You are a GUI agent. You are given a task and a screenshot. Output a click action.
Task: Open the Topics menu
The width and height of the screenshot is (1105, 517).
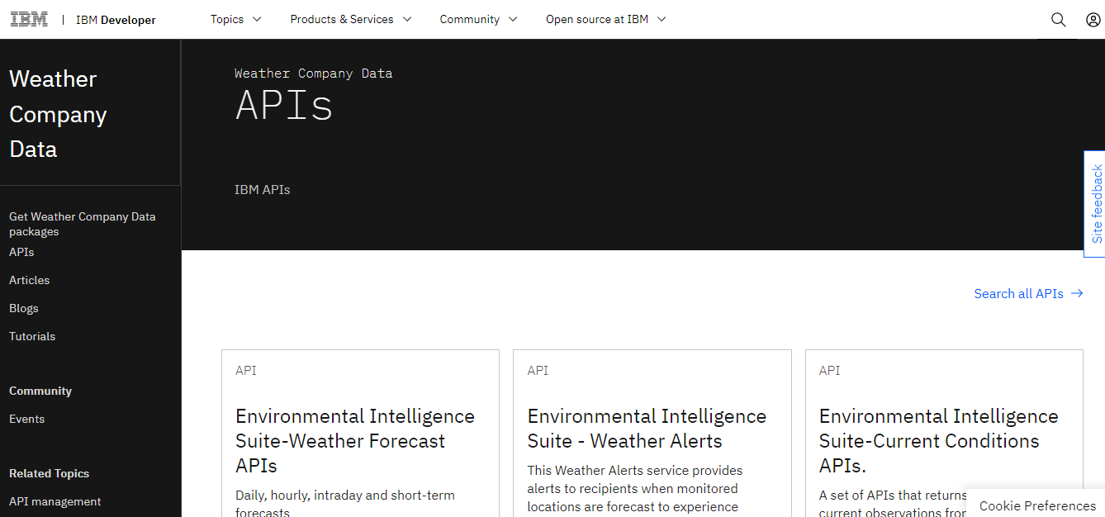click(x=236, y=19)
